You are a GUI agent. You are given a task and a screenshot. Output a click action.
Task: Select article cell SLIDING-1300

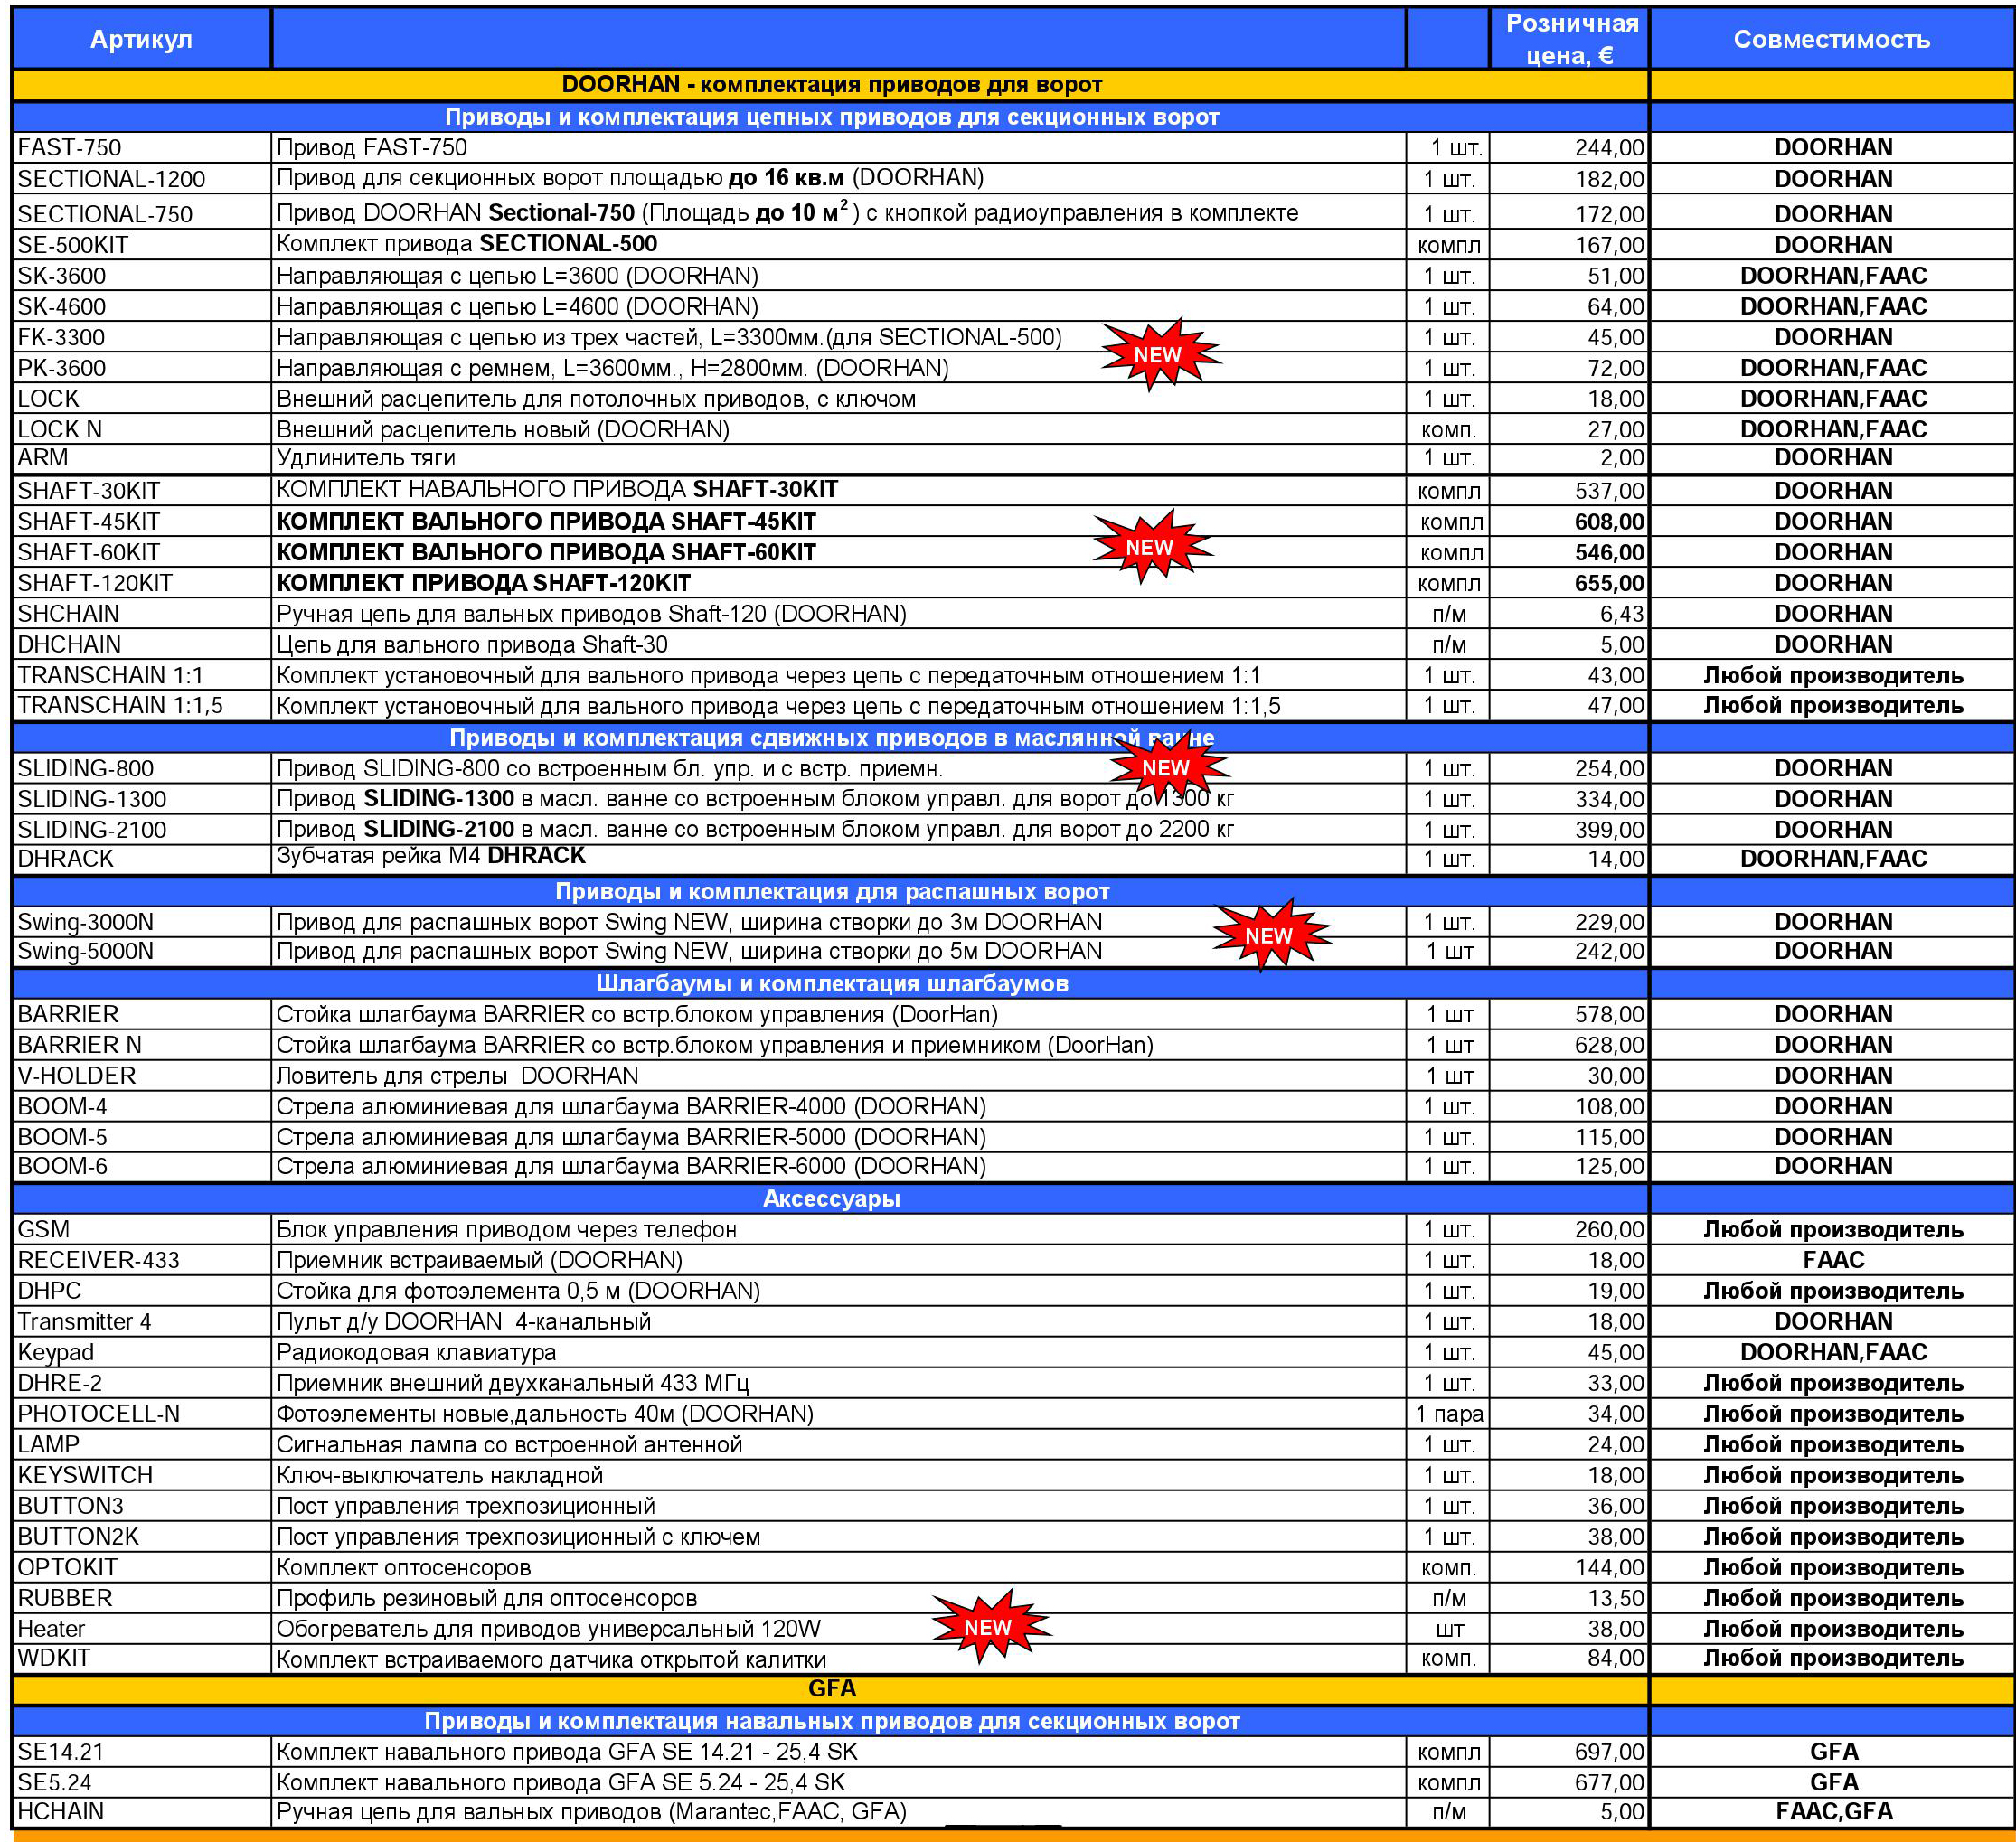[x=141, y=799]
